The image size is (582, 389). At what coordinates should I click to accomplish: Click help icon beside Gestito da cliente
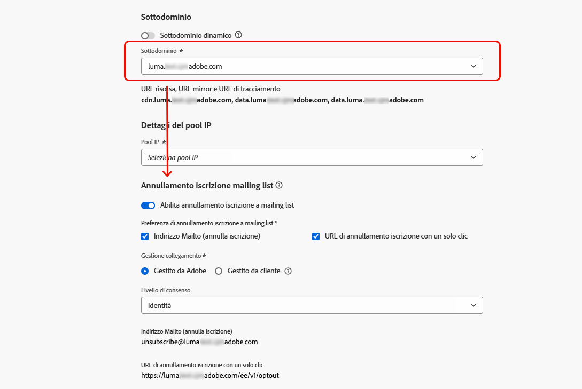pos(288,271)
